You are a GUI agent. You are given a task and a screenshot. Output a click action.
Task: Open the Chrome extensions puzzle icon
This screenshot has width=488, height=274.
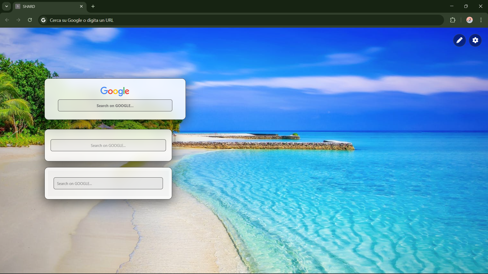(453, 20)
